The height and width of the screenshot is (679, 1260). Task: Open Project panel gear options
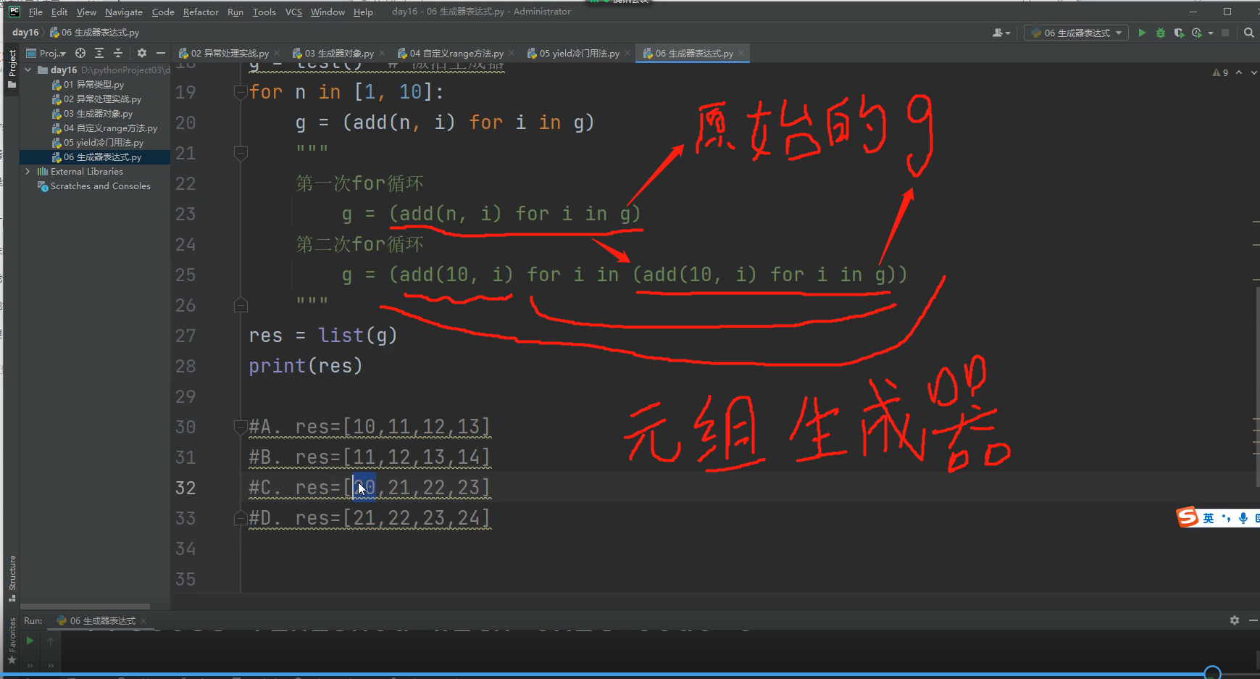[142, 53]
